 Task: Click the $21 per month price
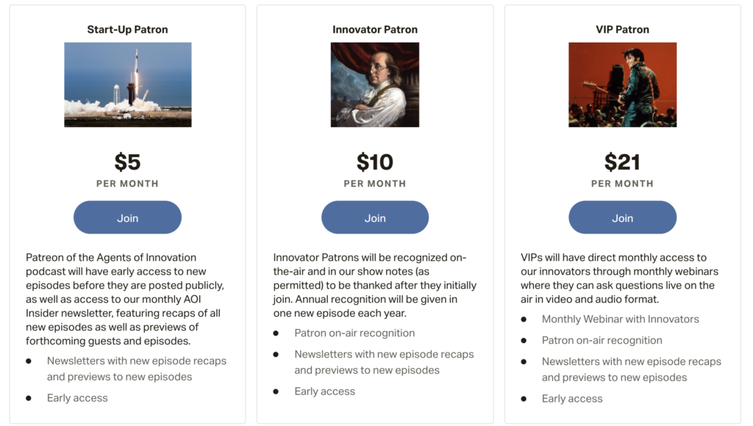622,162
